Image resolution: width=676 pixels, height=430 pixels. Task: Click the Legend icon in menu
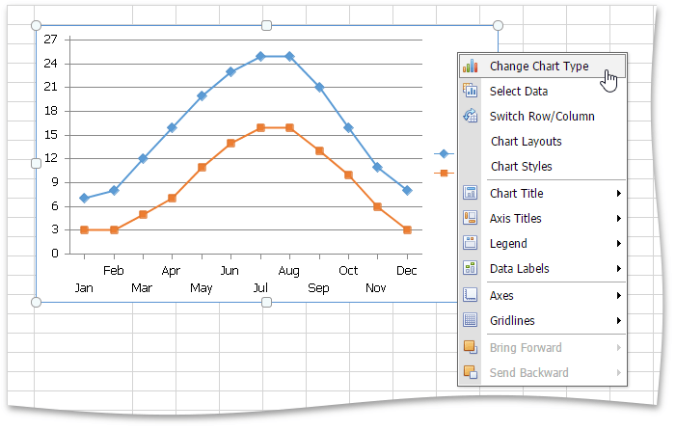point(470,243)
